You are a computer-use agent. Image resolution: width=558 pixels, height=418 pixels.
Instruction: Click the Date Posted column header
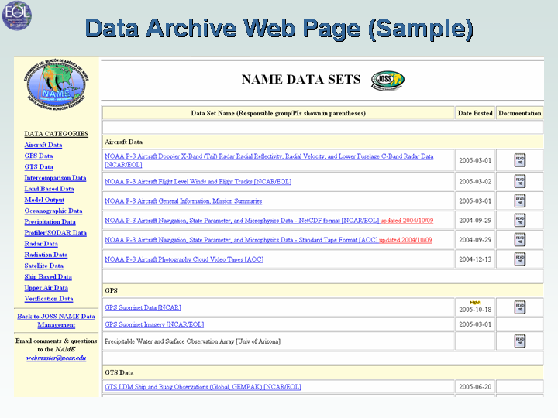pos(475,113)
